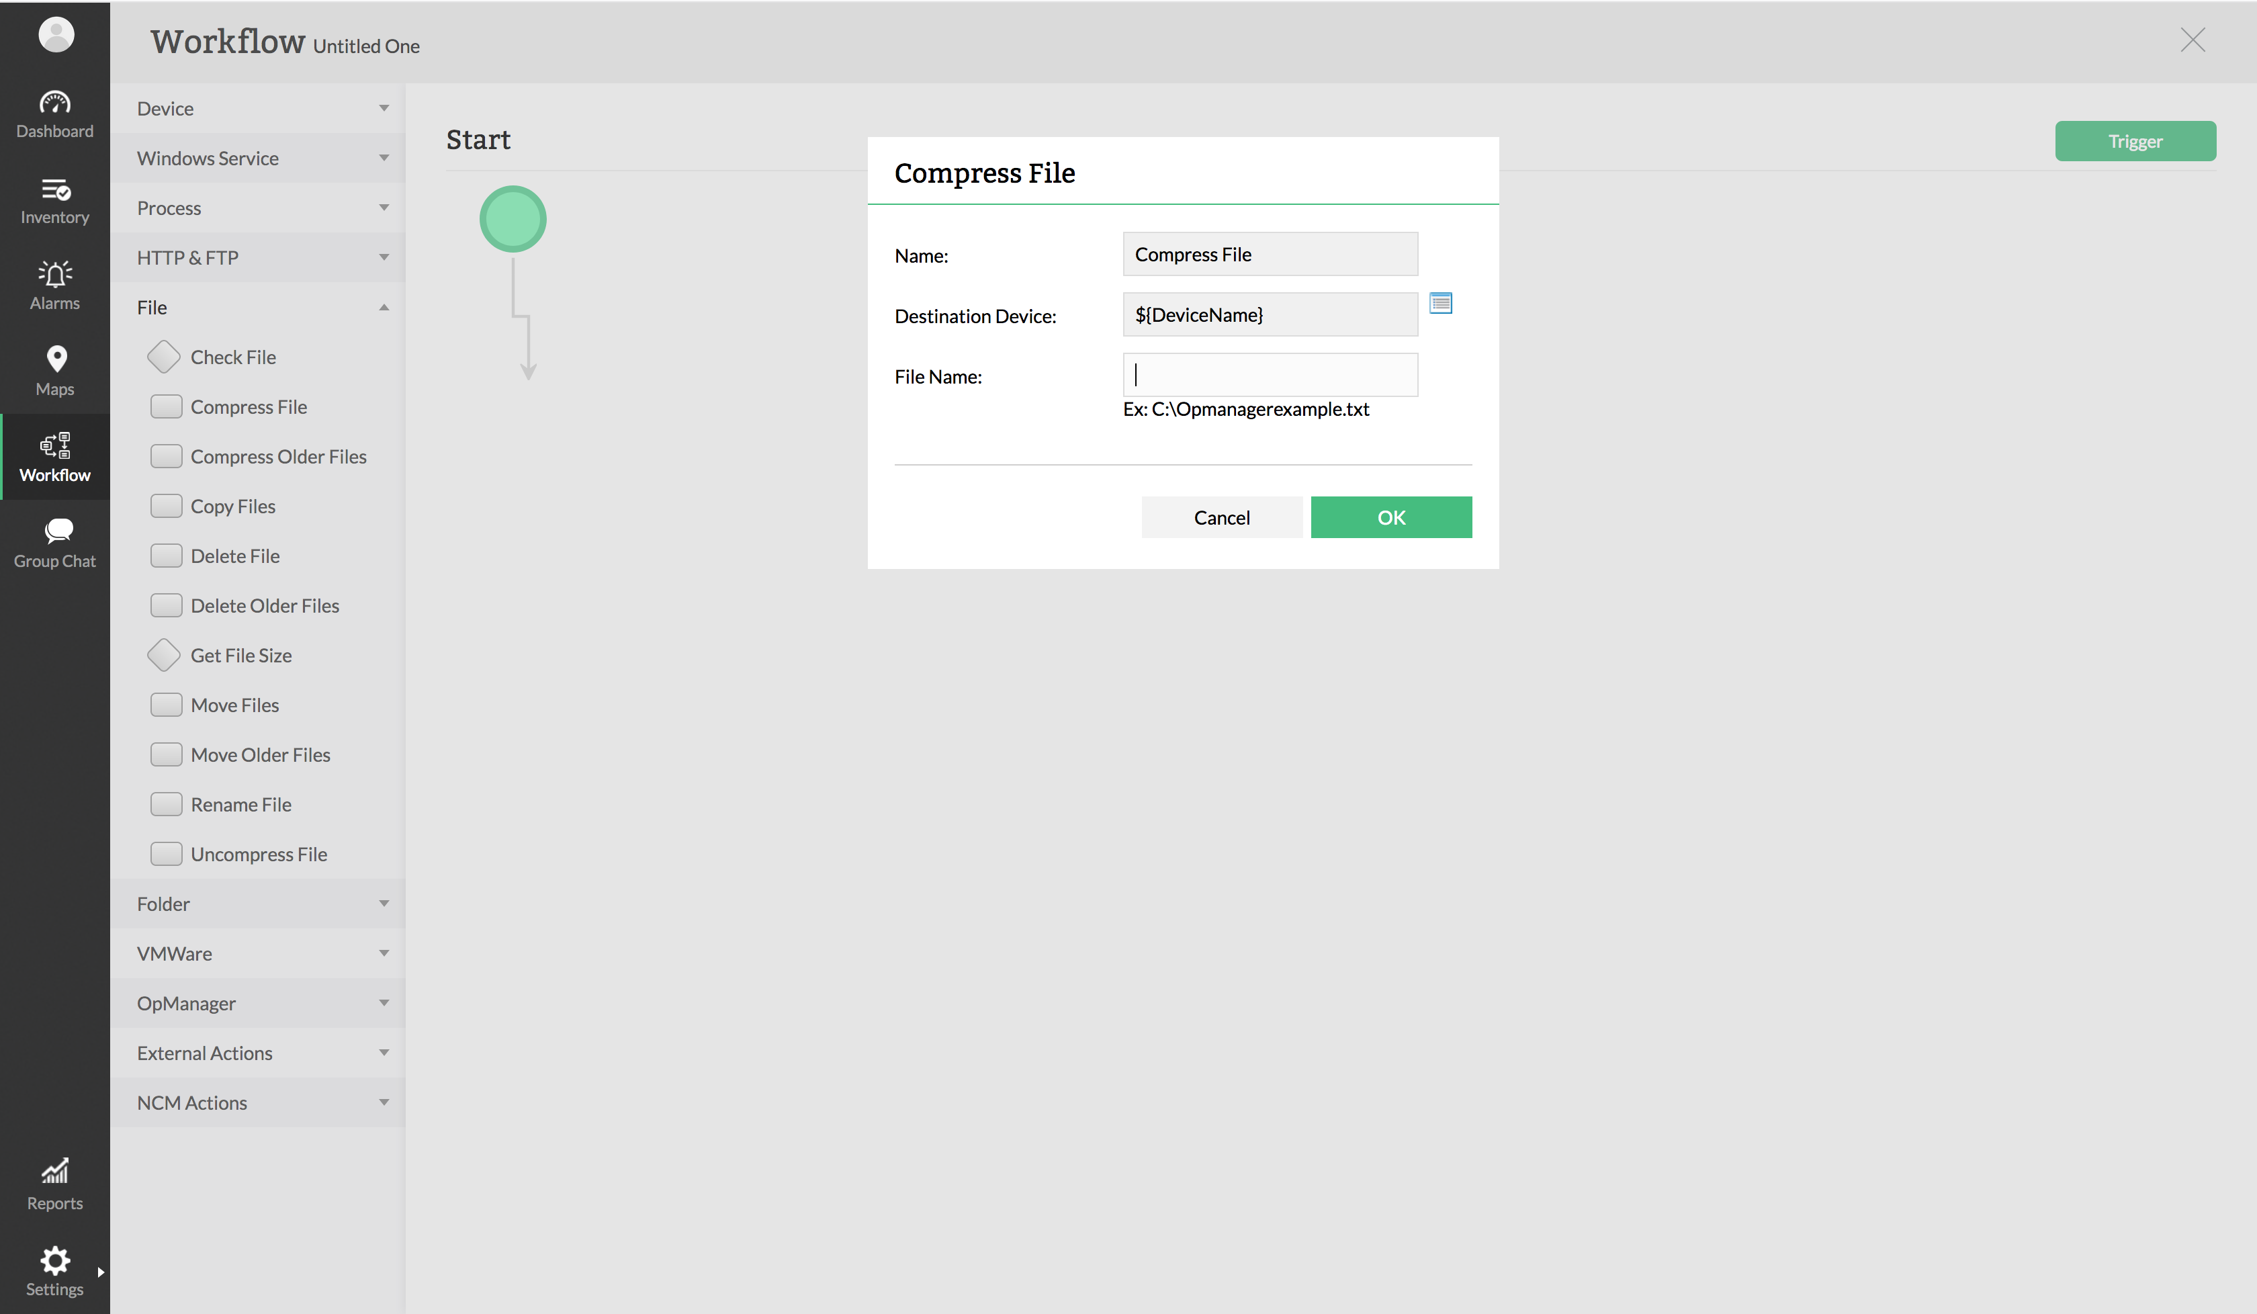Select Compress Older Files action
This screenshot has height=1314, width=2257.
[x=277, y=457]
